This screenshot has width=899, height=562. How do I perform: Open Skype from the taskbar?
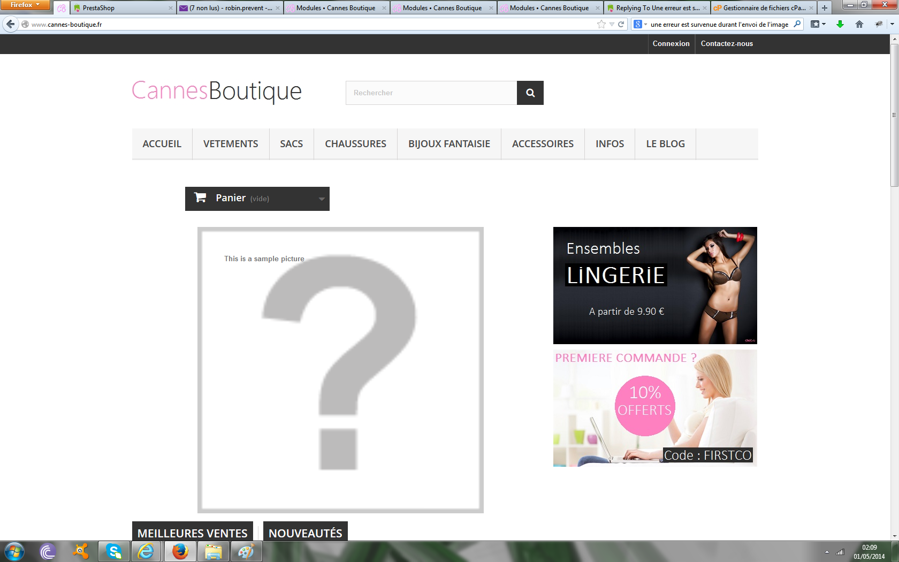click(x=114, y=551)
